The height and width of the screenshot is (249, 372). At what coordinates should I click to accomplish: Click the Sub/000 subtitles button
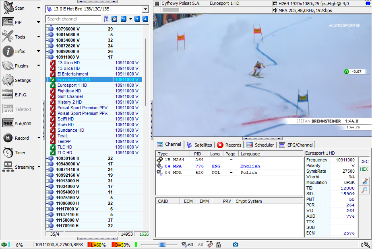click(x=17, y=124)
